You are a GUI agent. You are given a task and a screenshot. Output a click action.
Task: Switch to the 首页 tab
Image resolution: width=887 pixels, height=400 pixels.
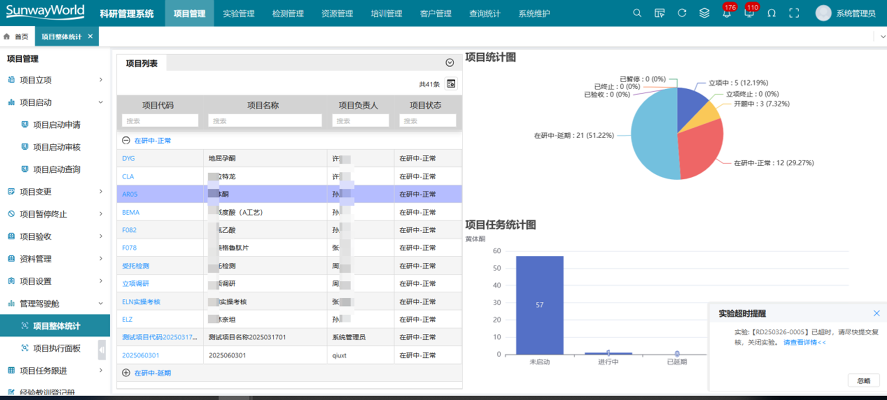coord(17,37)
